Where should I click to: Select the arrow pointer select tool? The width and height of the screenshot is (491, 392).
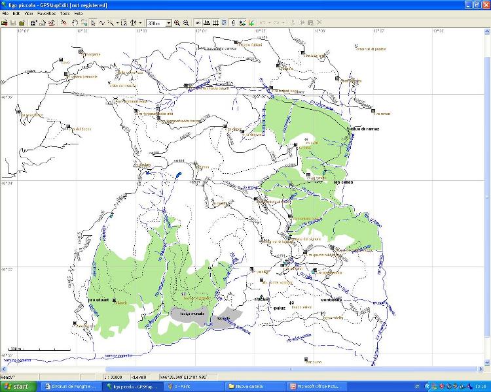click(x=93, y=23)
